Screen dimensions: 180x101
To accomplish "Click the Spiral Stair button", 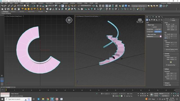I will tap(158, 32).
